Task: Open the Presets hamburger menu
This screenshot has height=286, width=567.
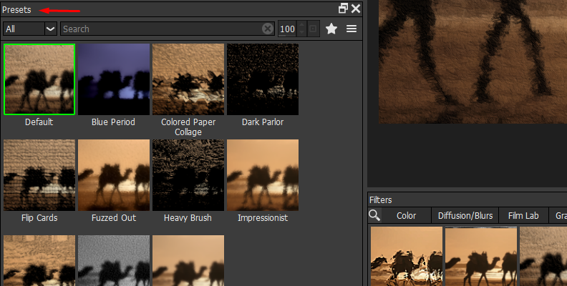Action: pos(352,29)
